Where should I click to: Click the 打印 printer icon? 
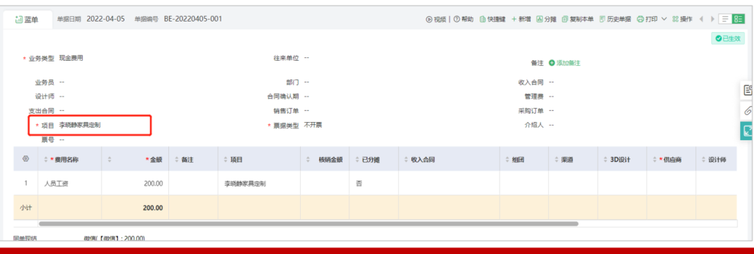640,20
